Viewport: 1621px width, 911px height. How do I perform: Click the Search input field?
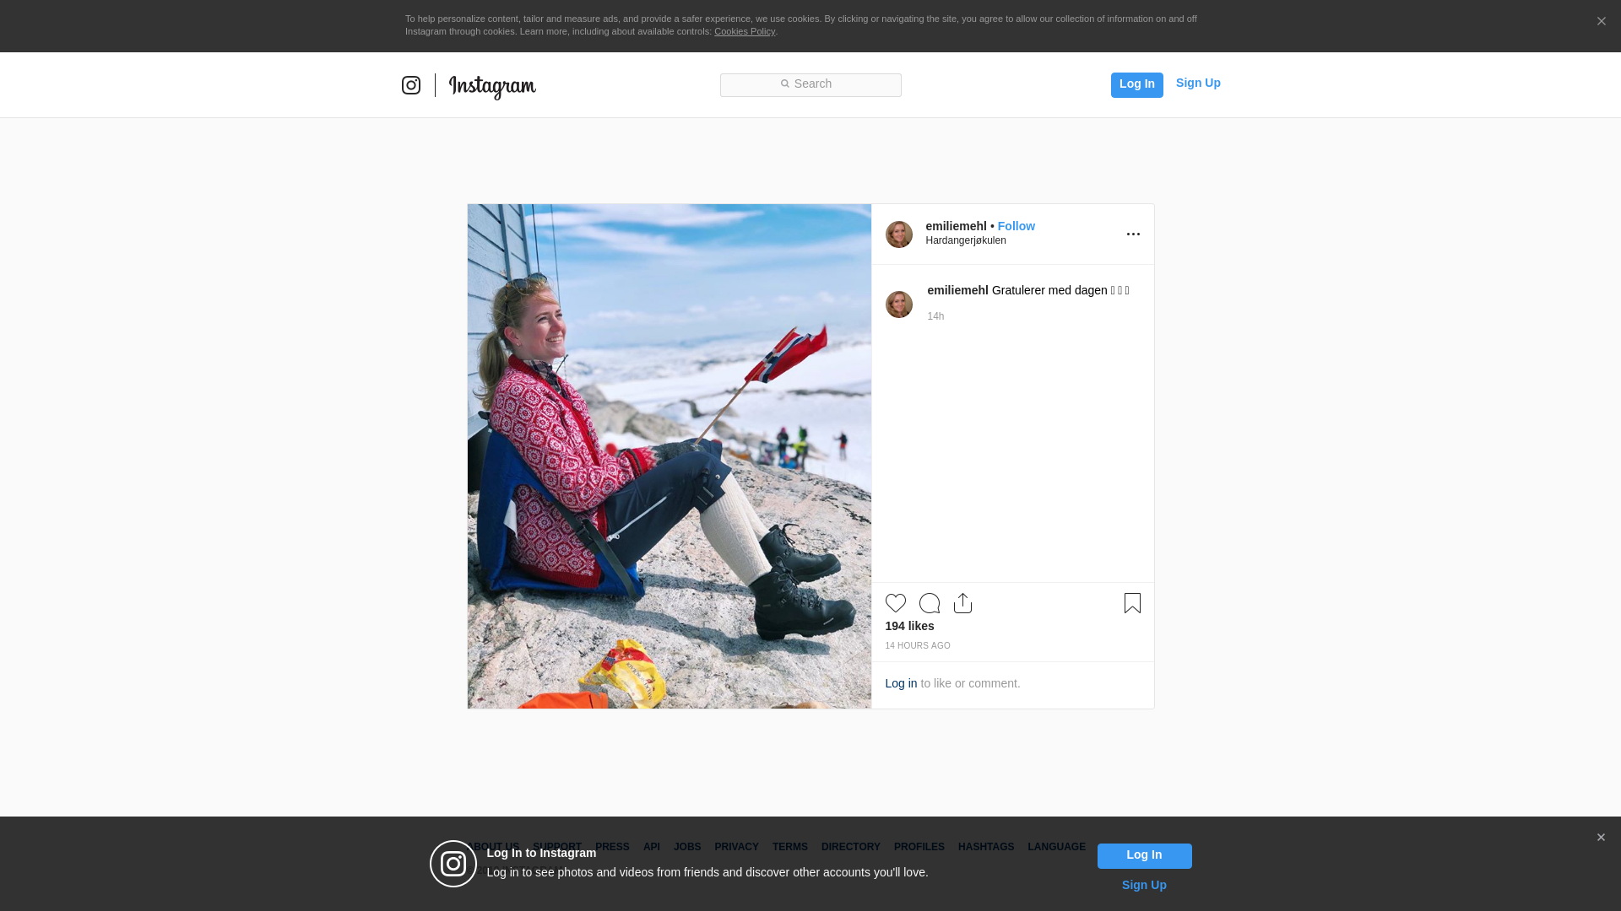coord(810,84)
